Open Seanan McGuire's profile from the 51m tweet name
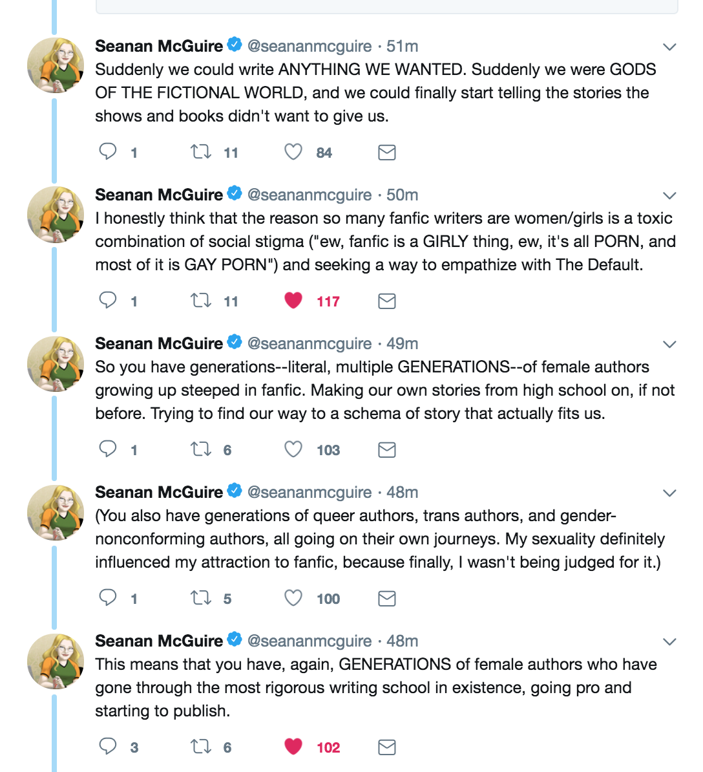The width and height of the screenshot is (703, 772). [x=159, y=46]
